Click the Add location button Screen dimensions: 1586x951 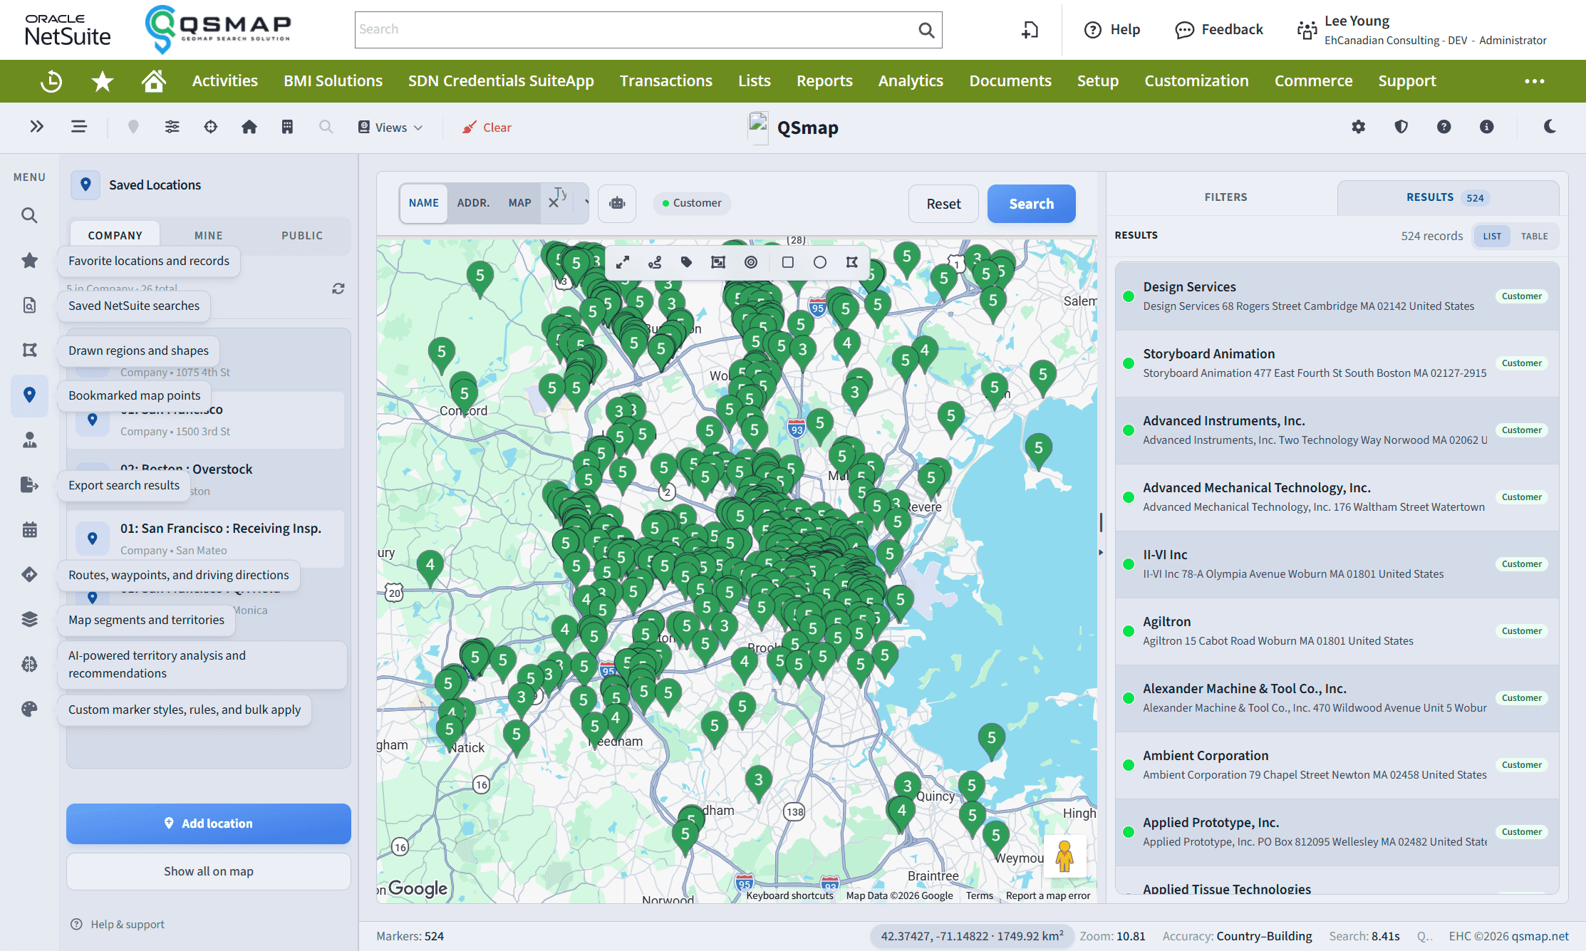pos(209,823)
